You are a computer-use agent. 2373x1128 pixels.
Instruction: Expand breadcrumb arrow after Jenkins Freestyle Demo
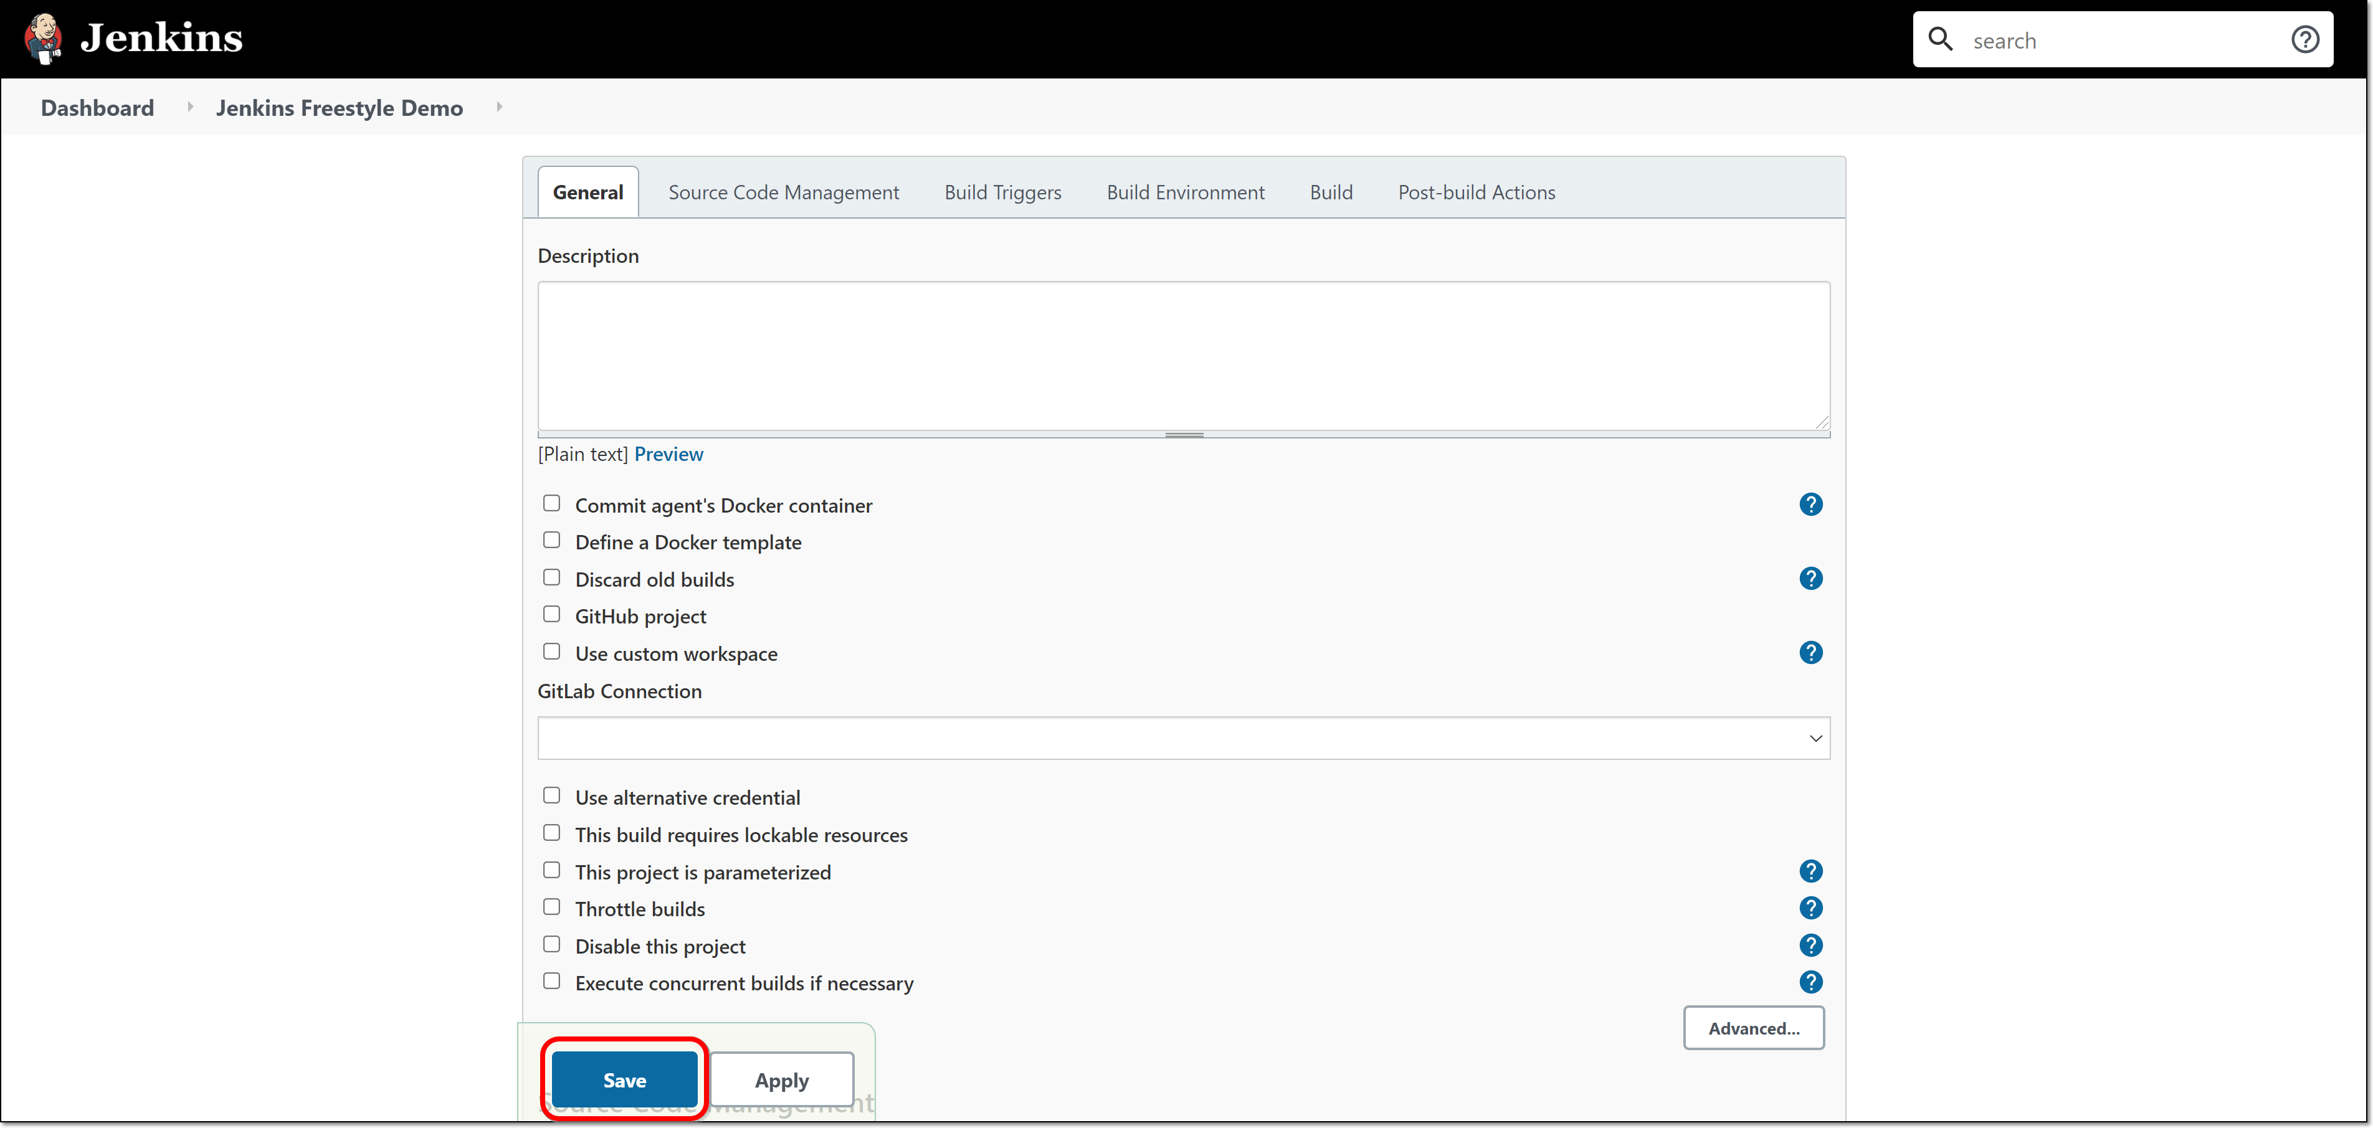(x=499, y=107)
